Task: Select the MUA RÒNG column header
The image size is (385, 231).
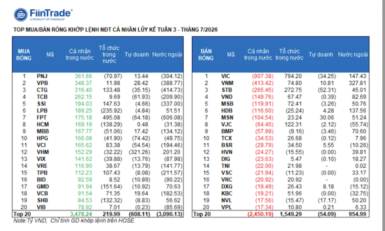Action: pos(24,55)
